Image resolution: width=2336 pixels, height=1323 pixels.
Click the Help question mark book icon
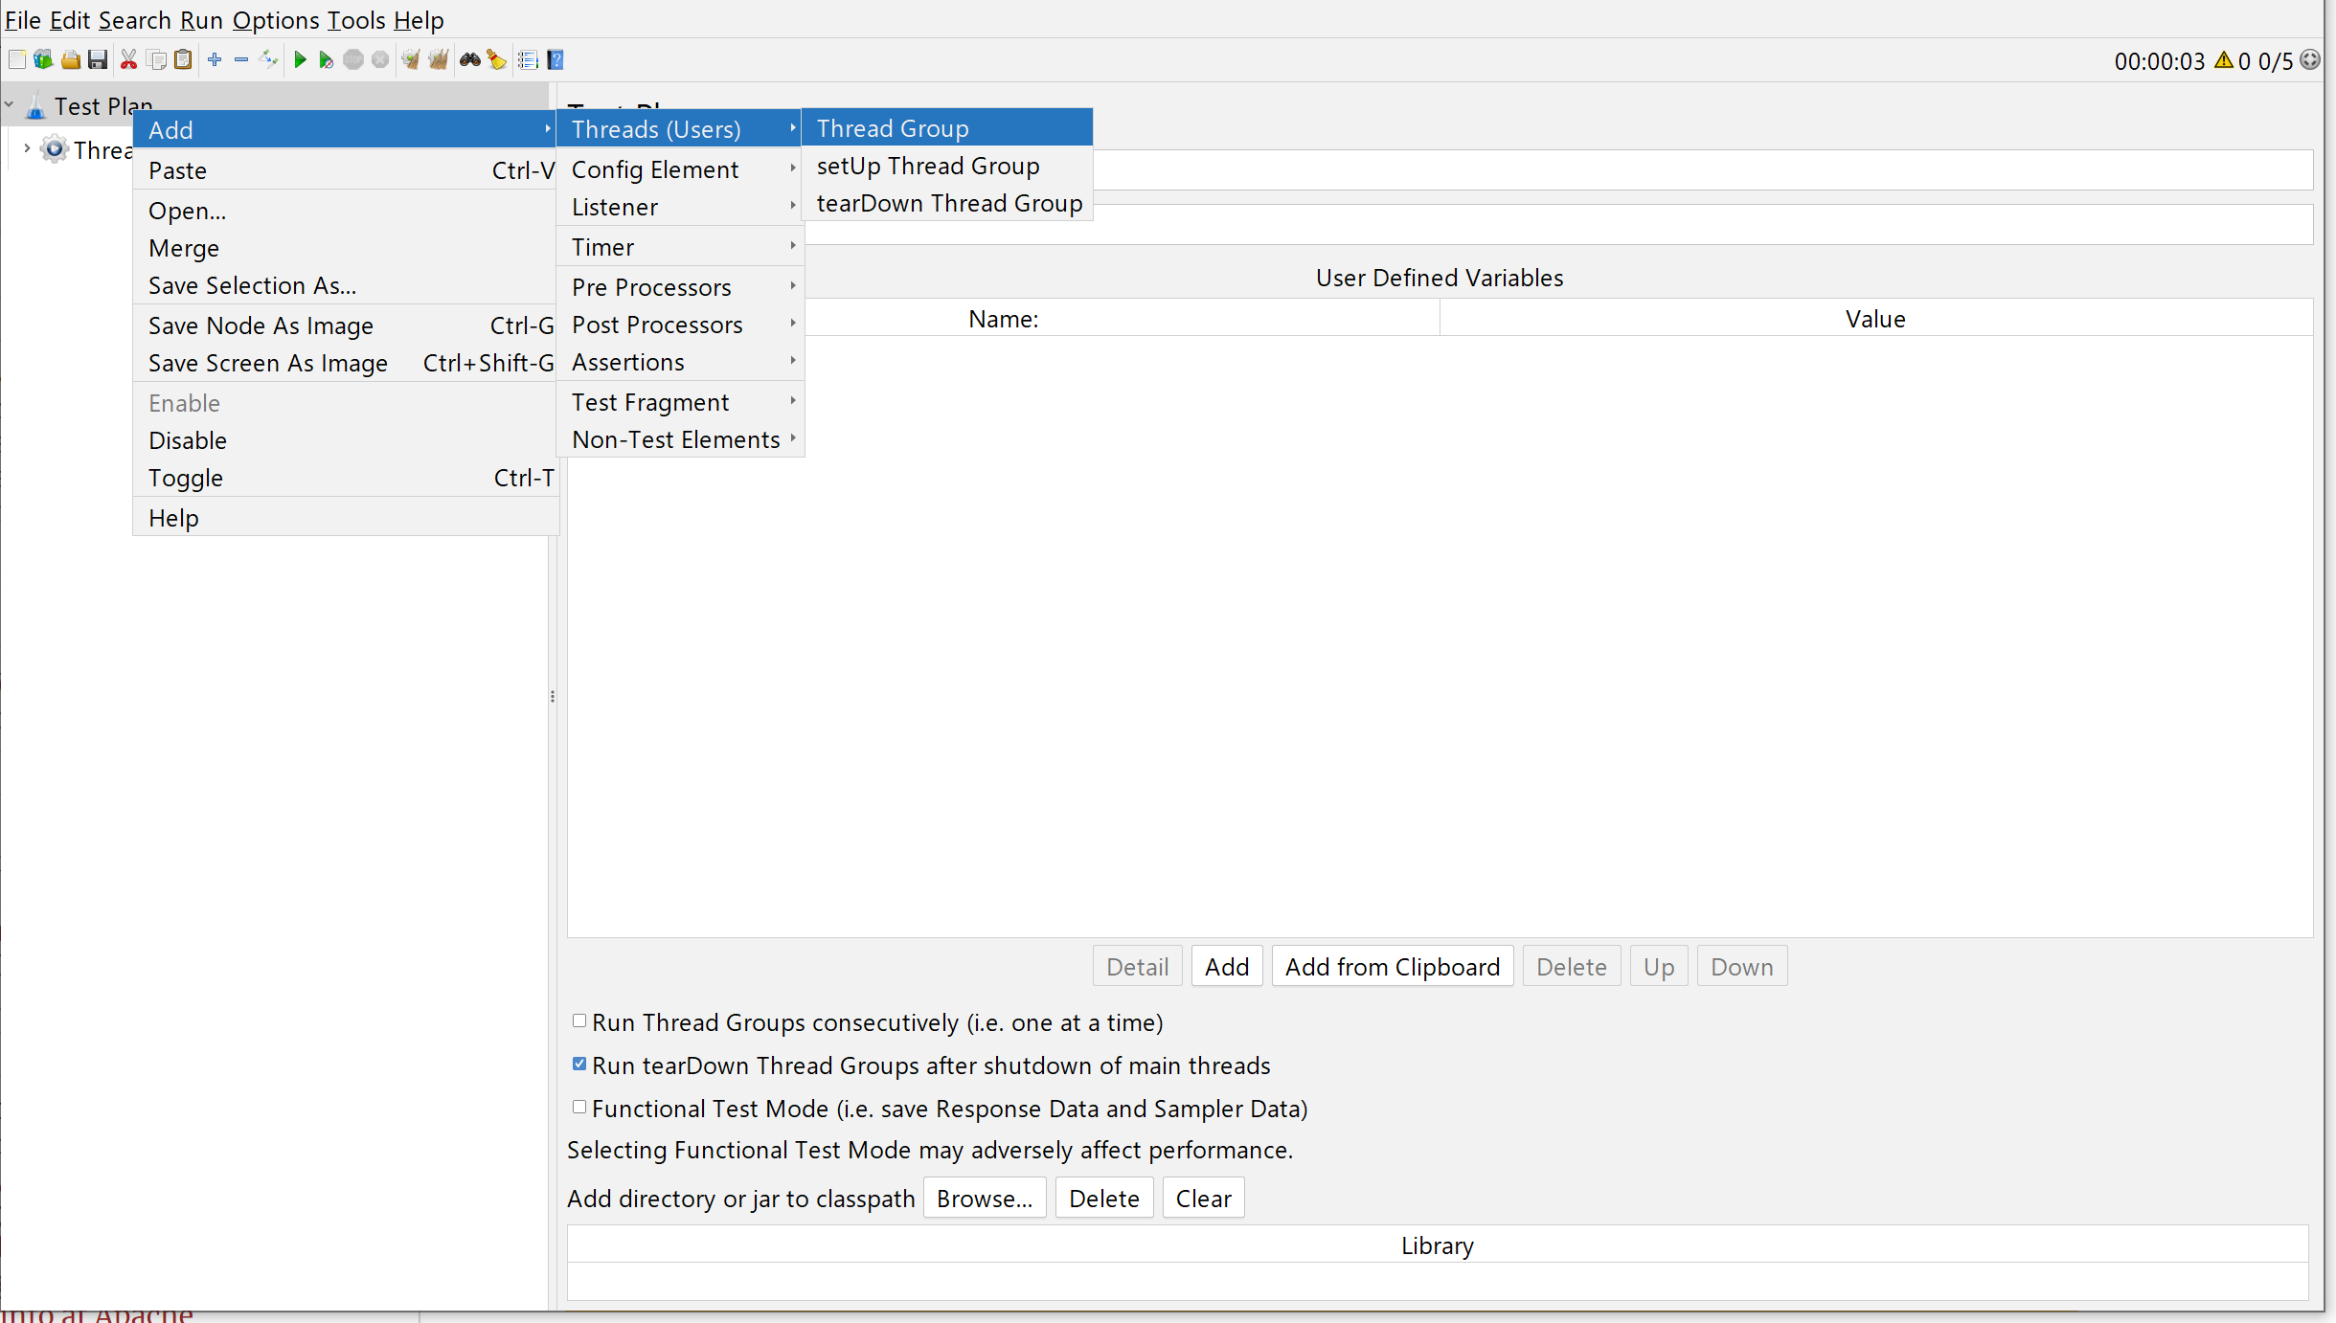tap(555, 60)
